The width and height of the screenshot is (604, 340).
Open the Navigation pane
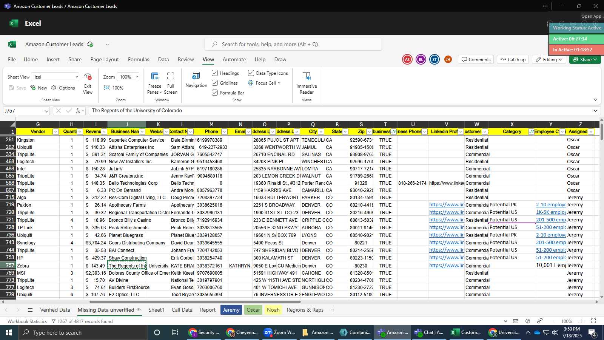[196, 80]
